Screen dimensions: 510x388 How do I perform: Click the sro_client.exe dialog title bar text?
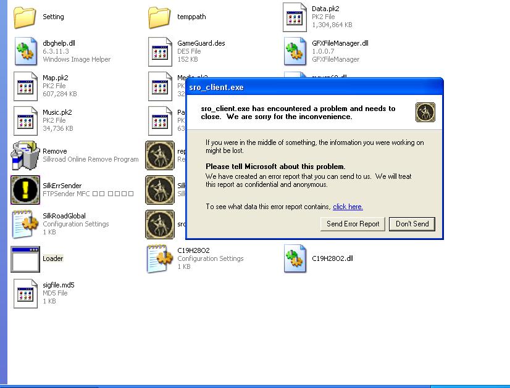point(216,88)
